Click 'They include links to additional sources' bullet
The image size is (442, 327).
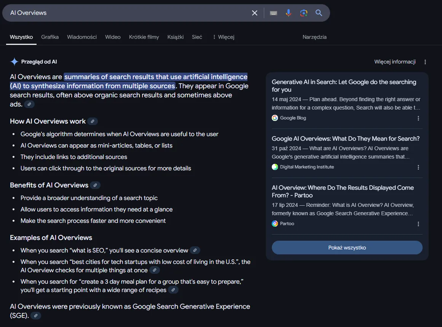point(74,157)
